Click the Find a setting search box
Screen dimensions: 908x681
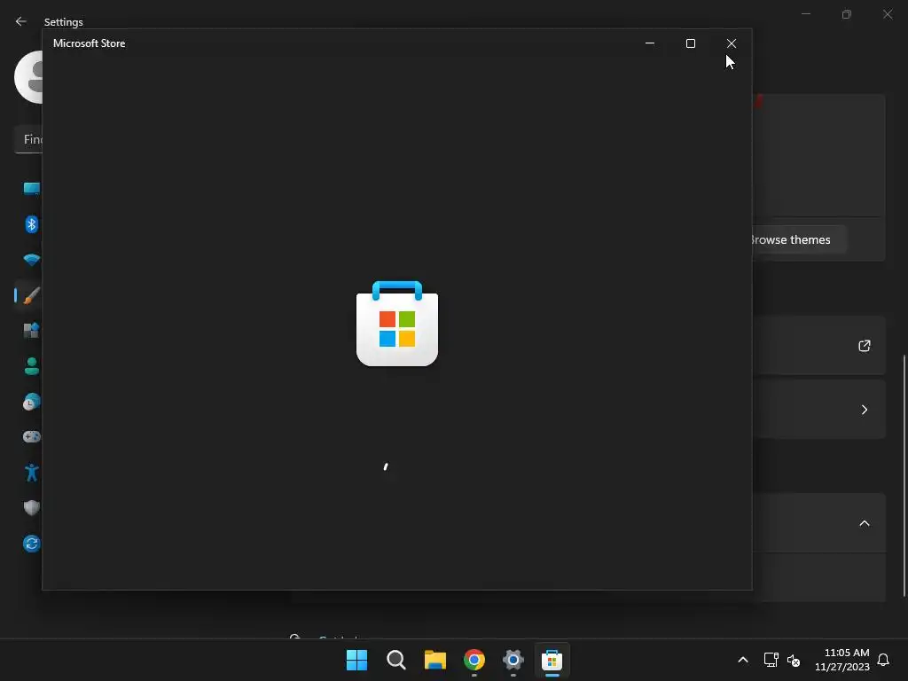coord(28,139)
